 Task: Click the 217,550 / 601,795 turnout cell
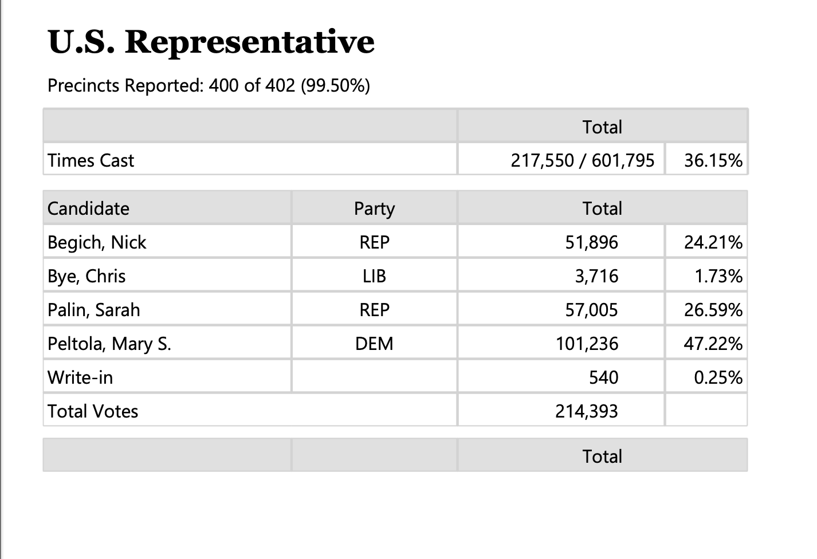coord(561,160)
